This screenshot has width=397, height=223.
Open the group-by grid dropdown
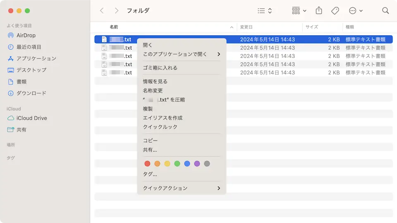[299, 11]
